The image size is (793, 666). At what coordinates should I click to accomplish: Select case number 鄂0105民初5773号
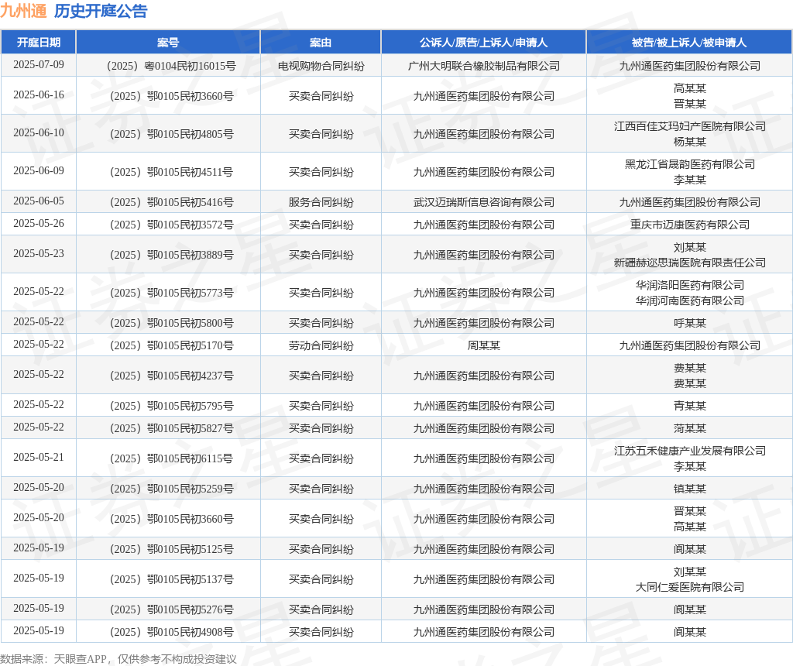pyautogui.click(x=171, y=294)
